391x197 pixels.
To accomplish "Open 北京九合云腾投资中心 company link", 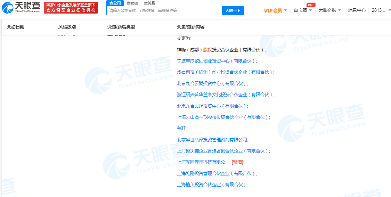I will 212,83.
